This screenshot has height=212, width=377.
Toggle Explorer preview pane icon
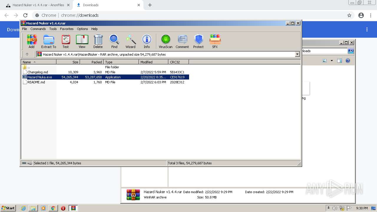click(340, 61)
